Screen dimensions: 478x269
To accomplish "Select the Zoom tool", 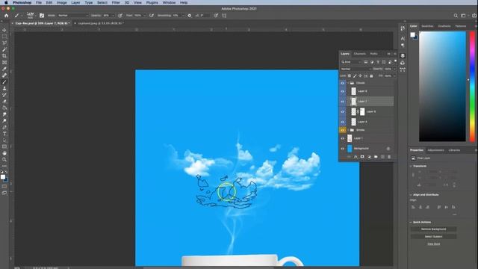I will pyautogui.click(x=4, y=159).
